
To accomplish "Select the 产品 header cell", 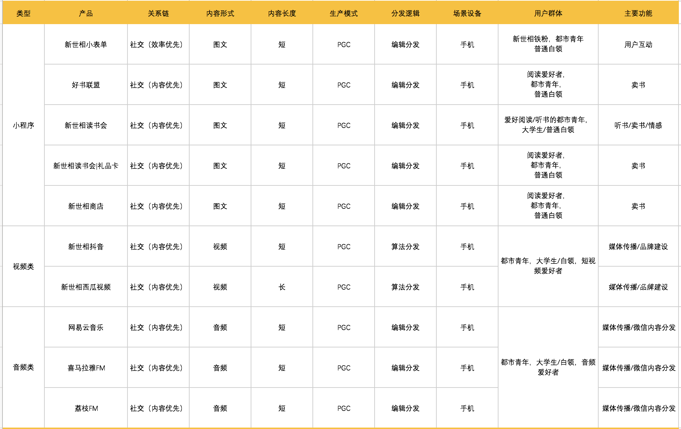I will tap(86, 13).
